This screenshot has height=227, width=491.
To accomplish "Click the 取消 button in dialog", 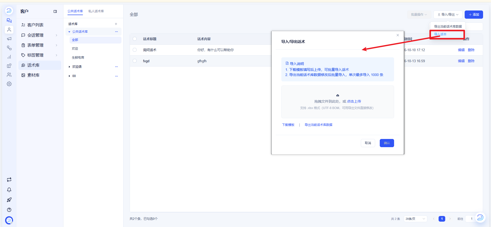I will pos(368,143).
